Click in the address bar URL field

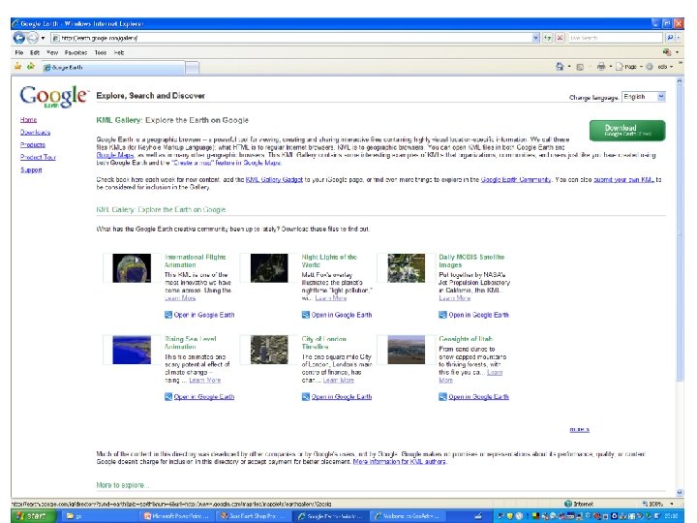(292, 38)
